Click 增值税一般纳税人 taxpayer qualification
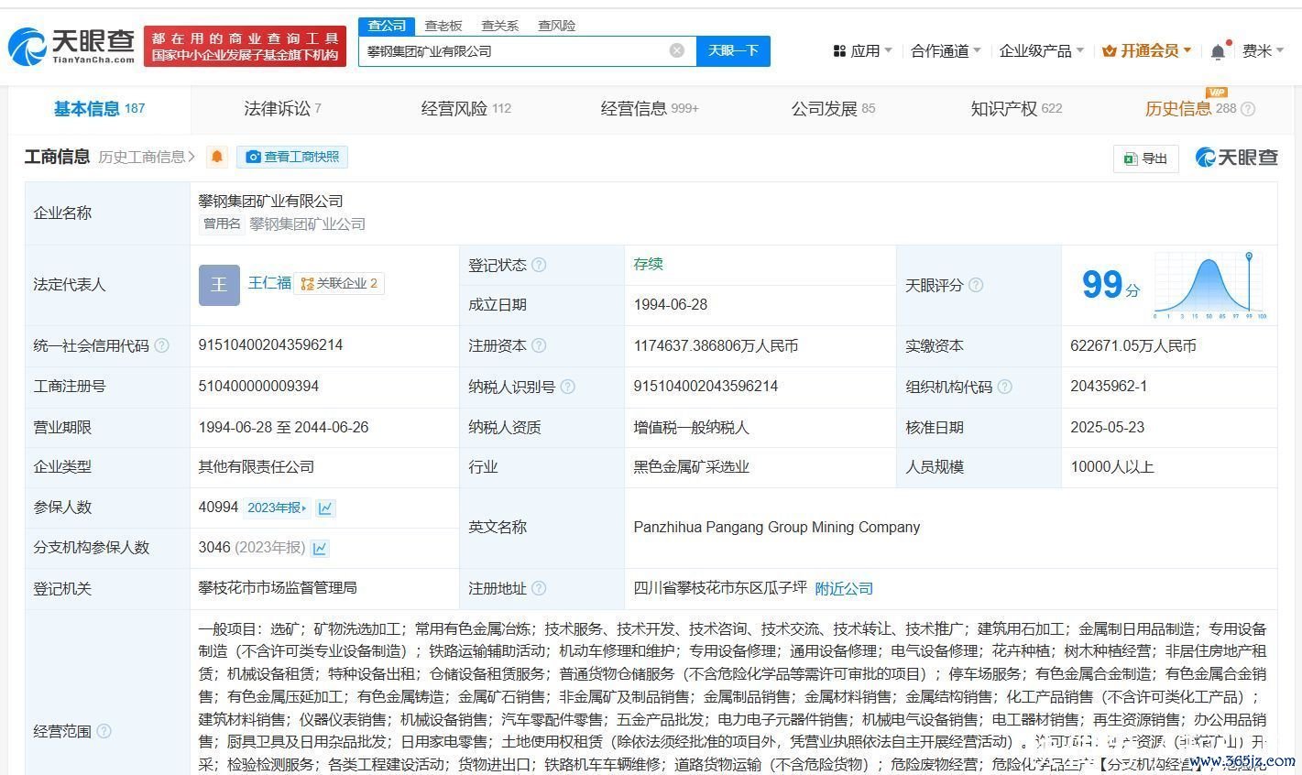This screenshot has width=1302, height=775. [691, 427]
